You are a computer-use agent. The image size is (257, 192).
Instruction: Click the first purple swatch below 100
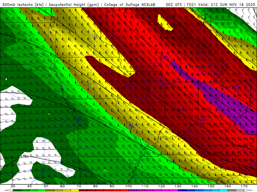pos(133,190)
